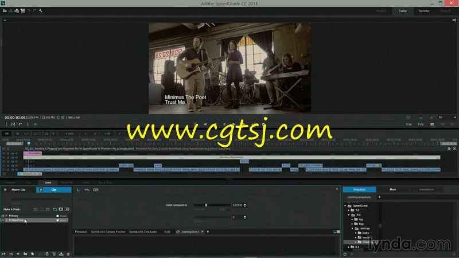Click the sliders view icon beside color wheel

(87, 190)
